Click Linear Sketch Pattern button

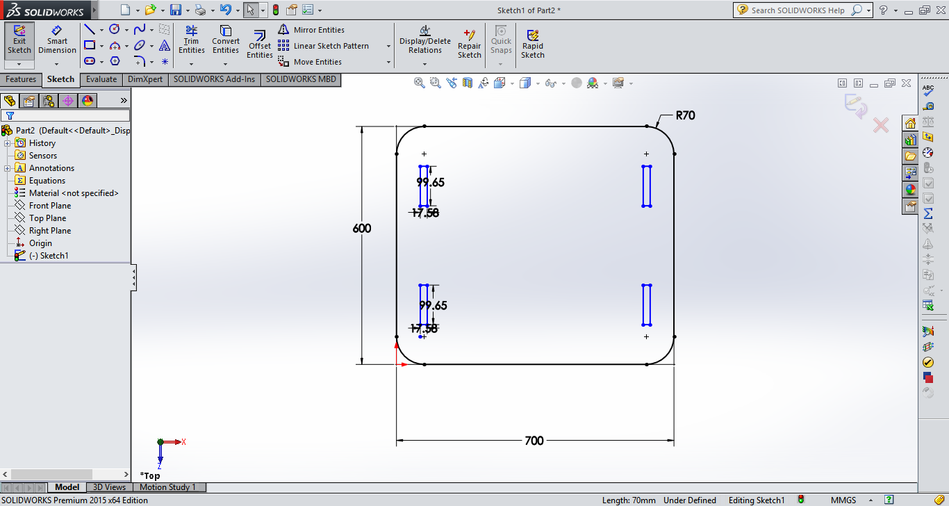click(324, 46)
